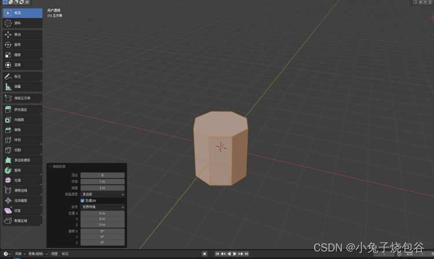
Task: Jump to the next keyframe
Action: pos(241,254)
